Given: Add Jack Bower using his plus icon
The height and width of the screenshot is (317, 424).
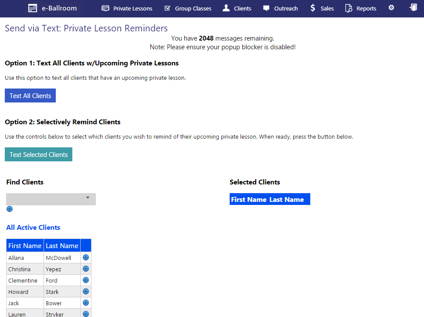Looking at the screenshot, I should [85, 303].
